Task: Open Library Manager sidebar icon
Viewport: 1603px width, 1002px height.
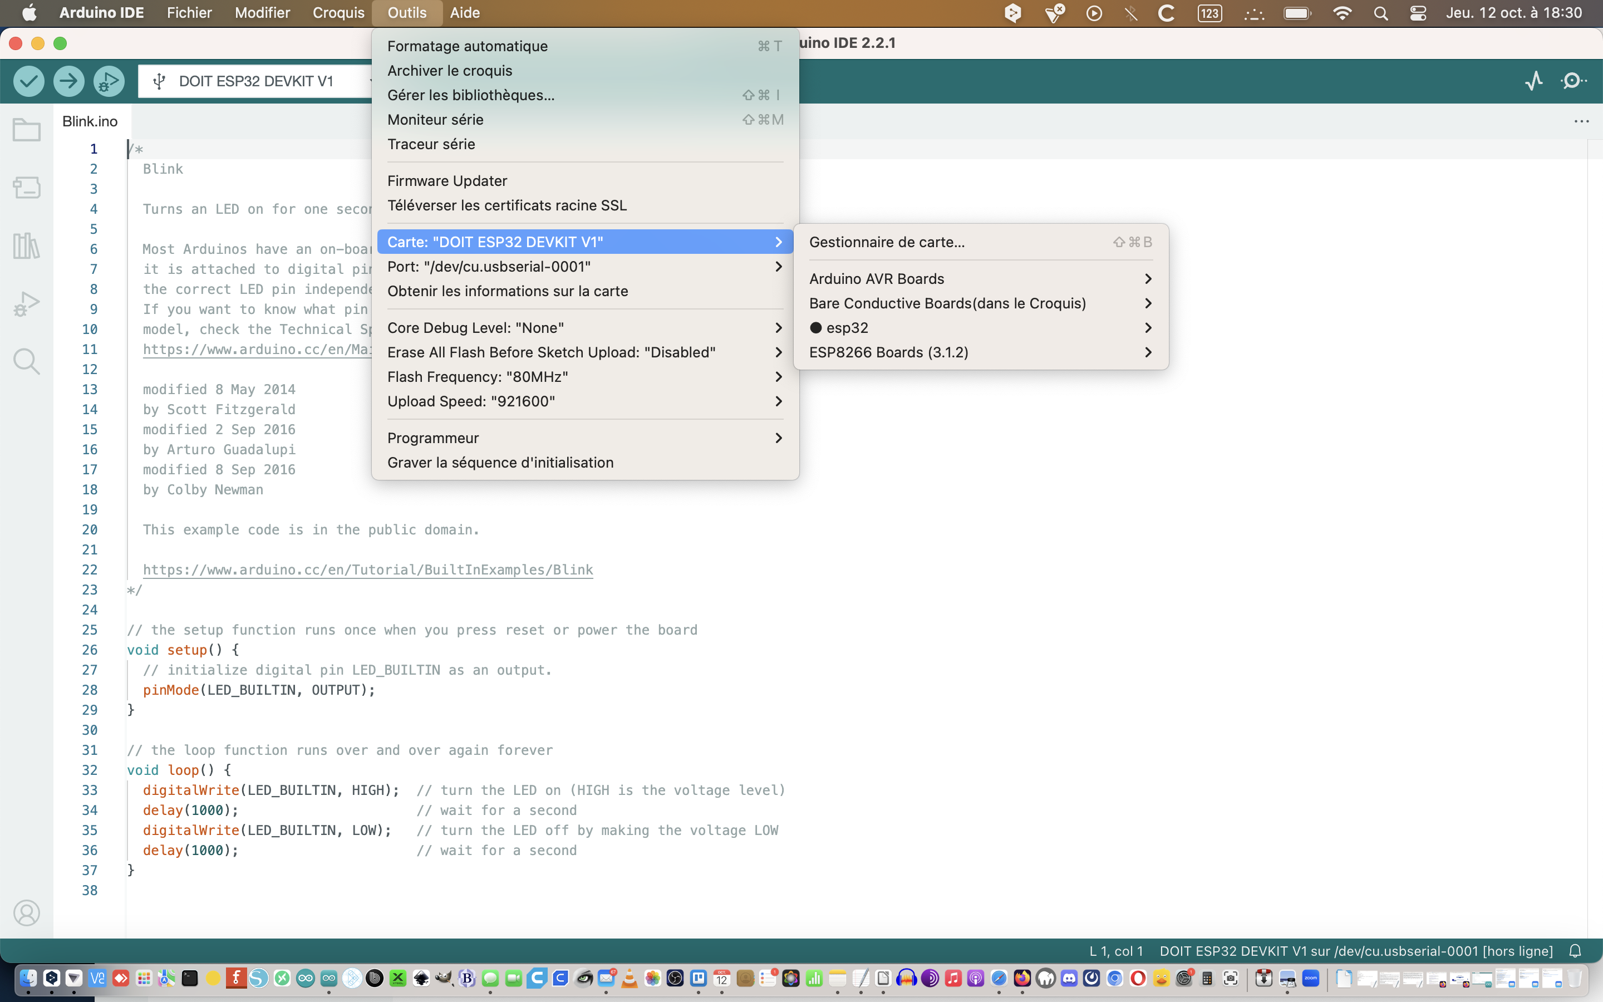Action: click(27, 246)
